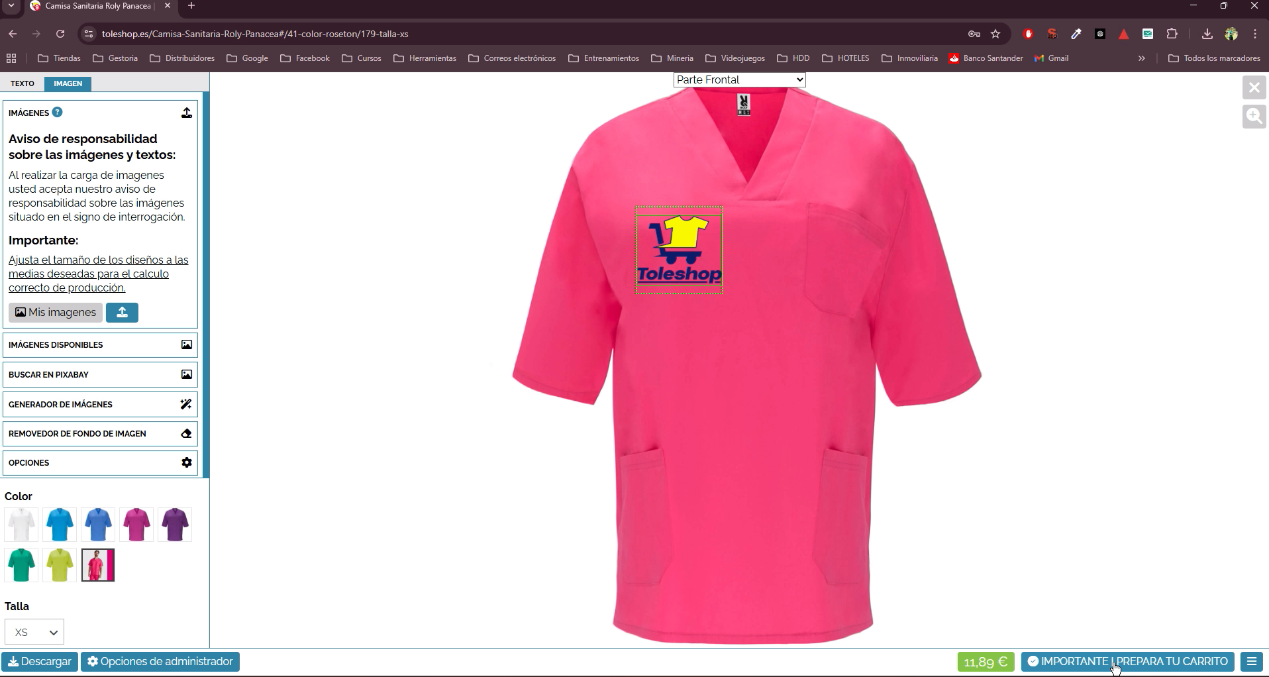The image size is (1269, 677).
Task: Open the zoom magnifier on the preview
Action: click(1254, 117)
